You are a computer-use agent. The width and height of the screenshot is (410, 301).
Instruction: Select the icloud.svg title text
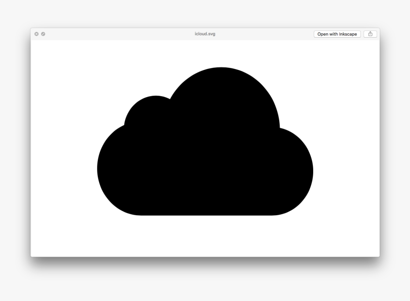205,34
